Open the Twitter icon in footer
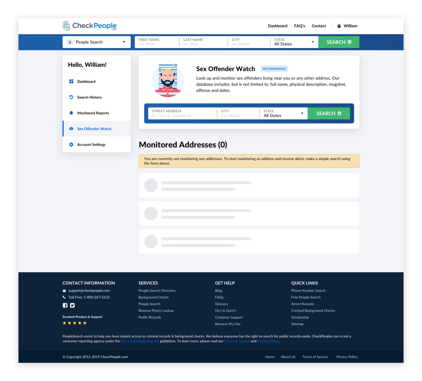Viewport: 422px width, 381px height. pos(72,305)
